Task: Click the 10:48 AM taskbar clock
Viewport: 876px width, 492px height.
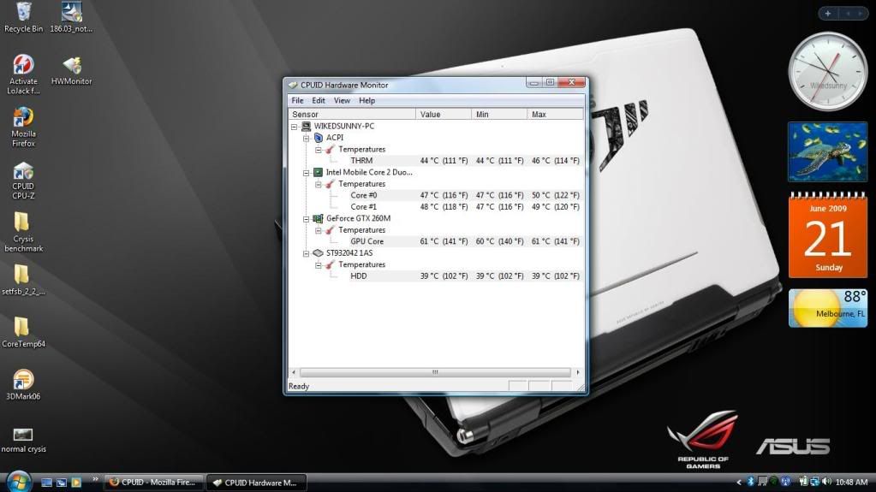Action: click(x=851, y=482)
